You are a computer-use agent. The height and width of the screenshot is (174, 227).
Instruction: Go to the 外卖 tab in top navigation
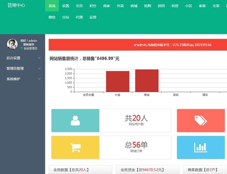[x=120, y=6]
